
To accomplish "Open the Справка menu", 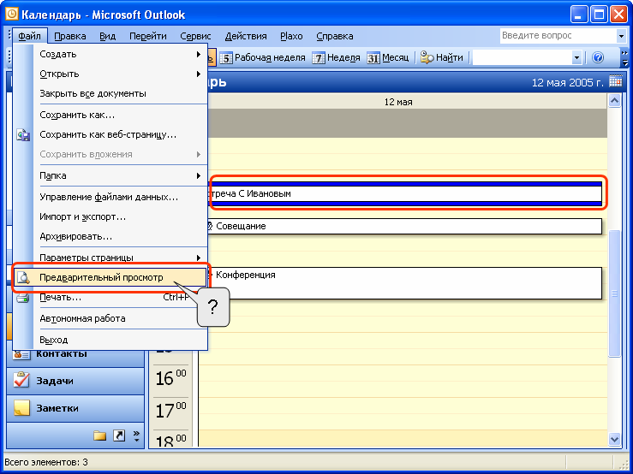I will point(335,36).
